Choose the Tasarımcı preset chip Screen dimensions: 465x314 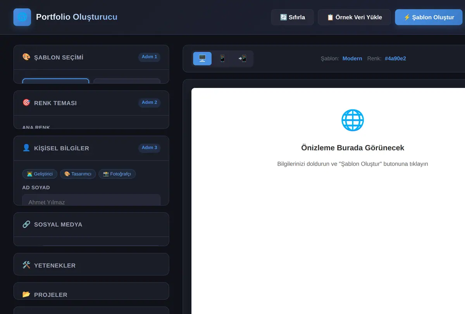[78, 174]
